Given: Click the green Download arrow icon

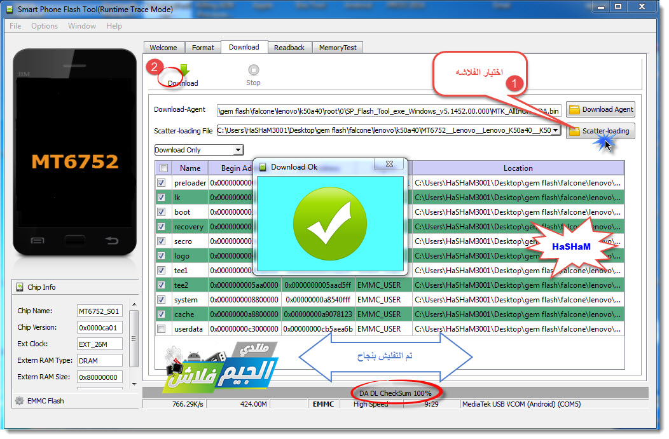Looking at the screenshot, I should tap(184, 70).
